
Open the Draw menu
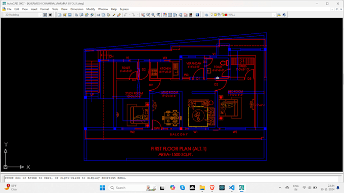pos(64,9)
